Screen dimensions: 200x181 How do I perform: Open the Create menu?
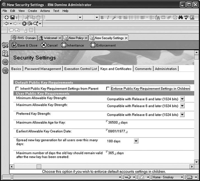click(x=32, y=11)
